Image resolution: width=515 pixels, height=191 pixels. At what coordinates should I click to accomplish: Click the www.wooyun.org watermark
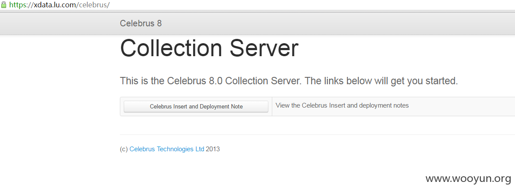click(x=469, y=178)
